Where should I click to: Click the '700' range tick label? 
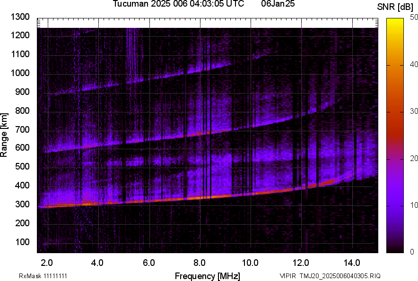click(22, 129)
